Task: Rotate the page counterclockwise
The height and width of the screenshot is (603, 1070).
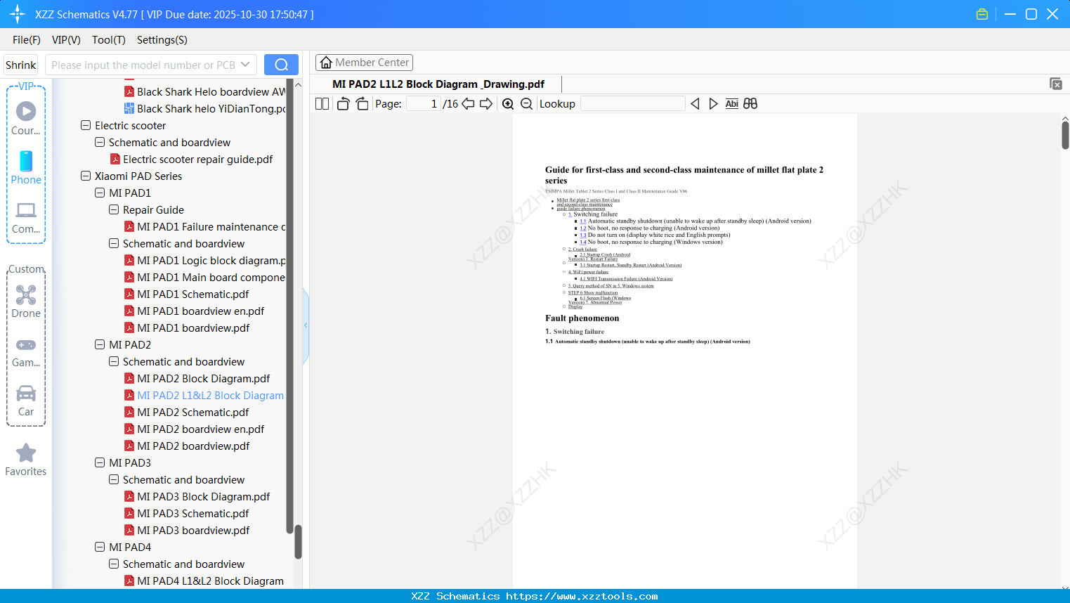Action: tap(344, 104)
